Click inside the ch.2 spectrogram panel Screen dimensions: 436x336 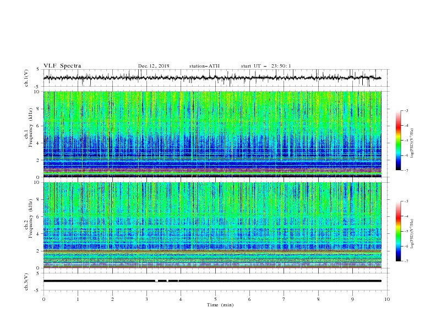[212, 225]
